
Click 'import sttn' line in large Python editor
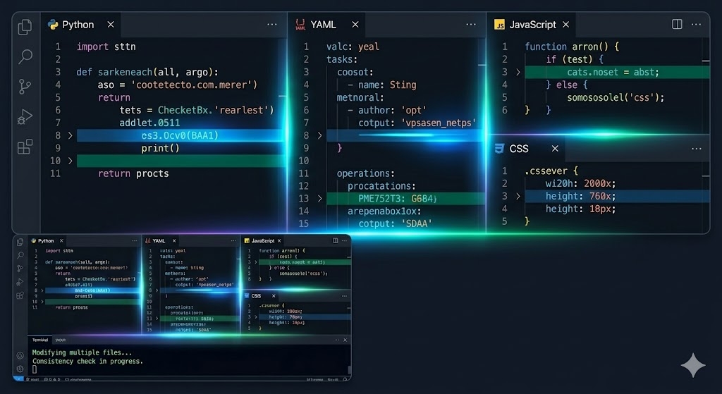pos(106,47)
